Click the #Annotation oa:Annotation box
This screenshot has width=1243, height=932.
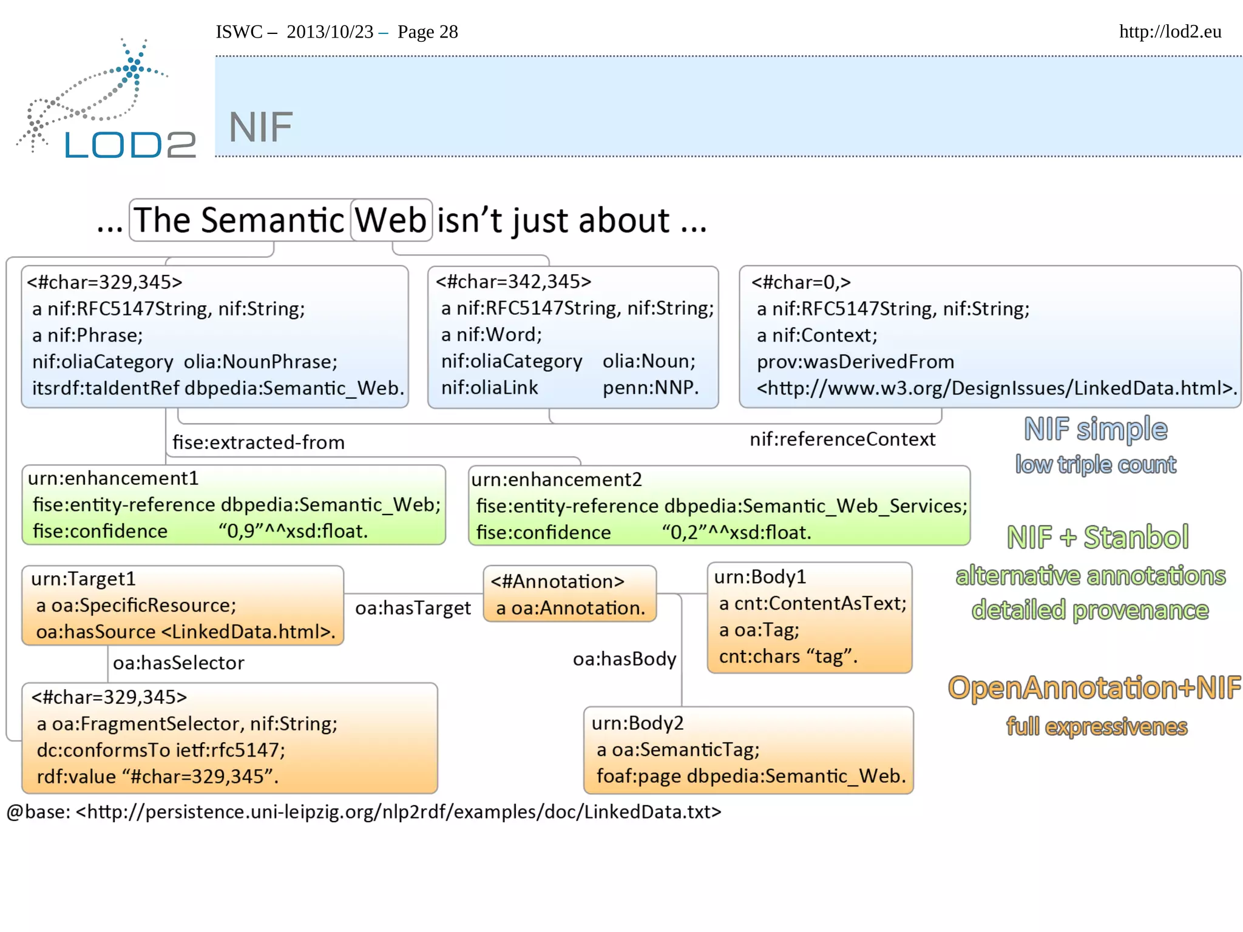tap(569, 594)
